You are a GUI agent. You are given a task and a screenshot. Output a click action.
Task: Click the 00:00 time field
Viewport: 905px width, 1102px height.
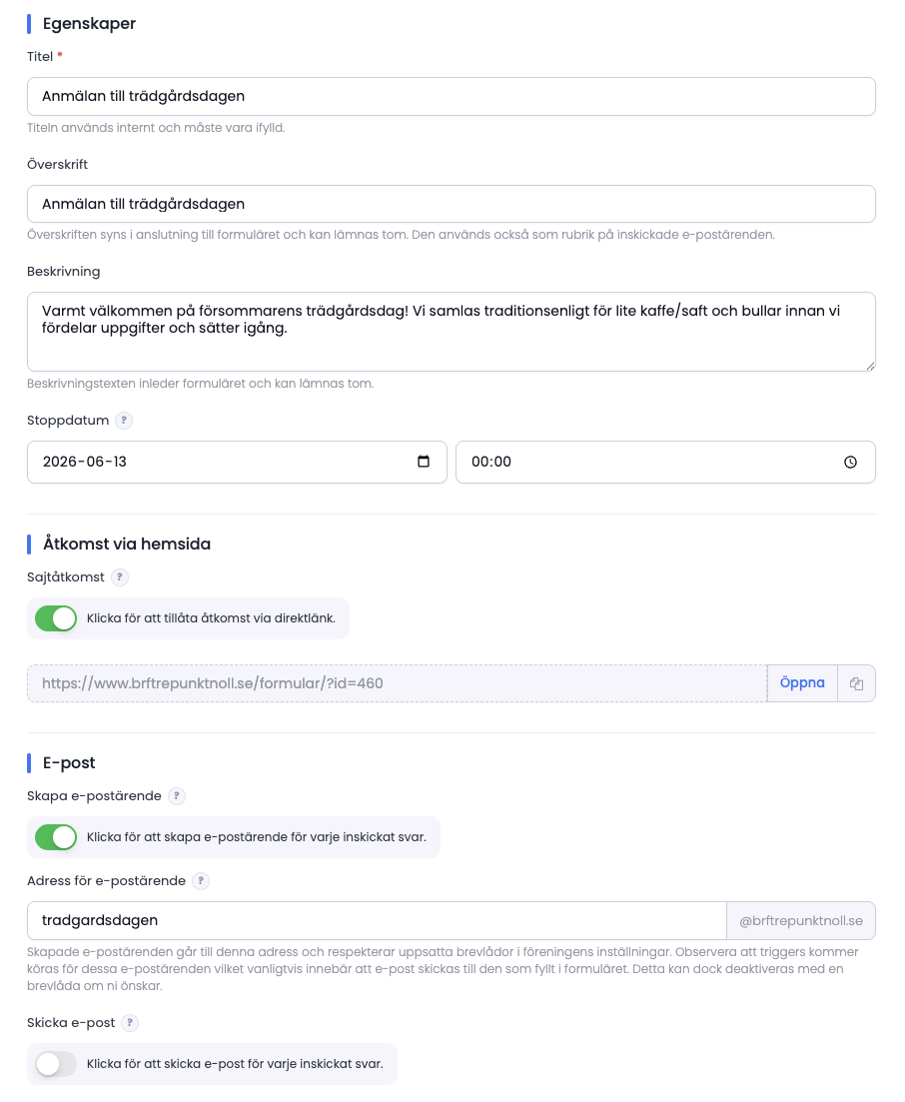pyautogui.click(x=665, y=462)
